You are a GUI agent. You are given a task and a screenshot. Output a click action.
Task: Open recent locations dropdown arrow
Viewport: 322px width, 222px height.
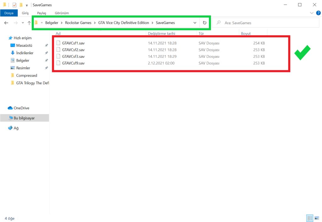[23, 23]
